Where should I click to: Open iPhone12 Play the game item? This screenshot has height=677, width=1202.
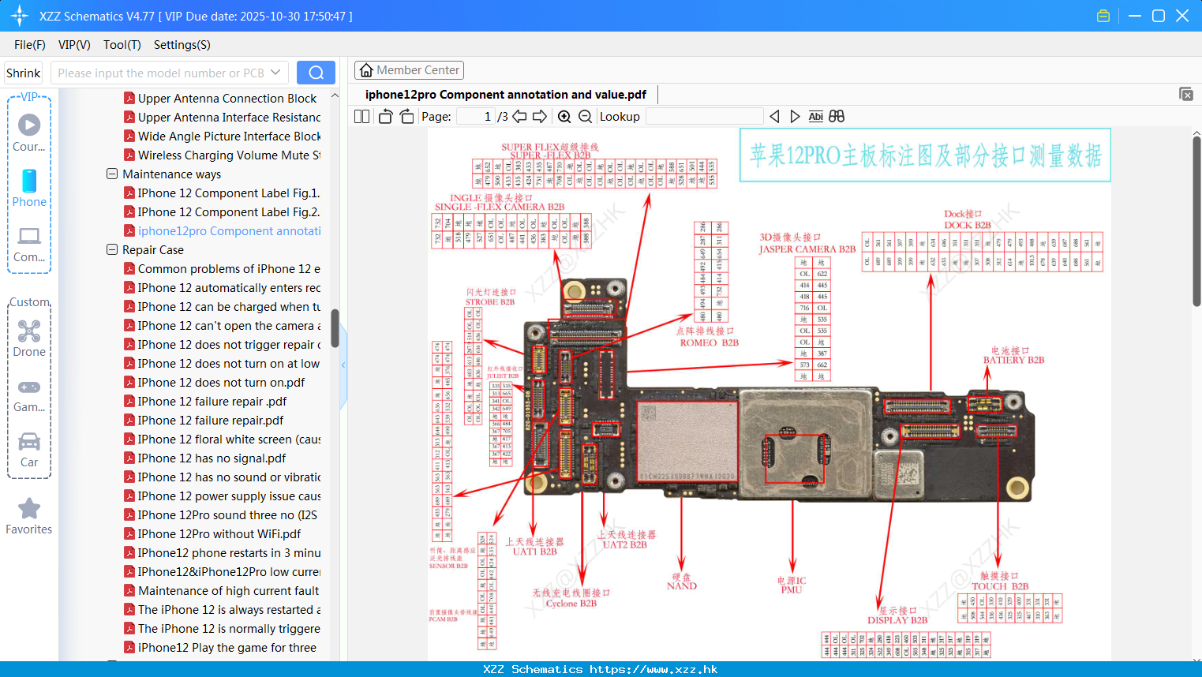[x=220, y=647]
